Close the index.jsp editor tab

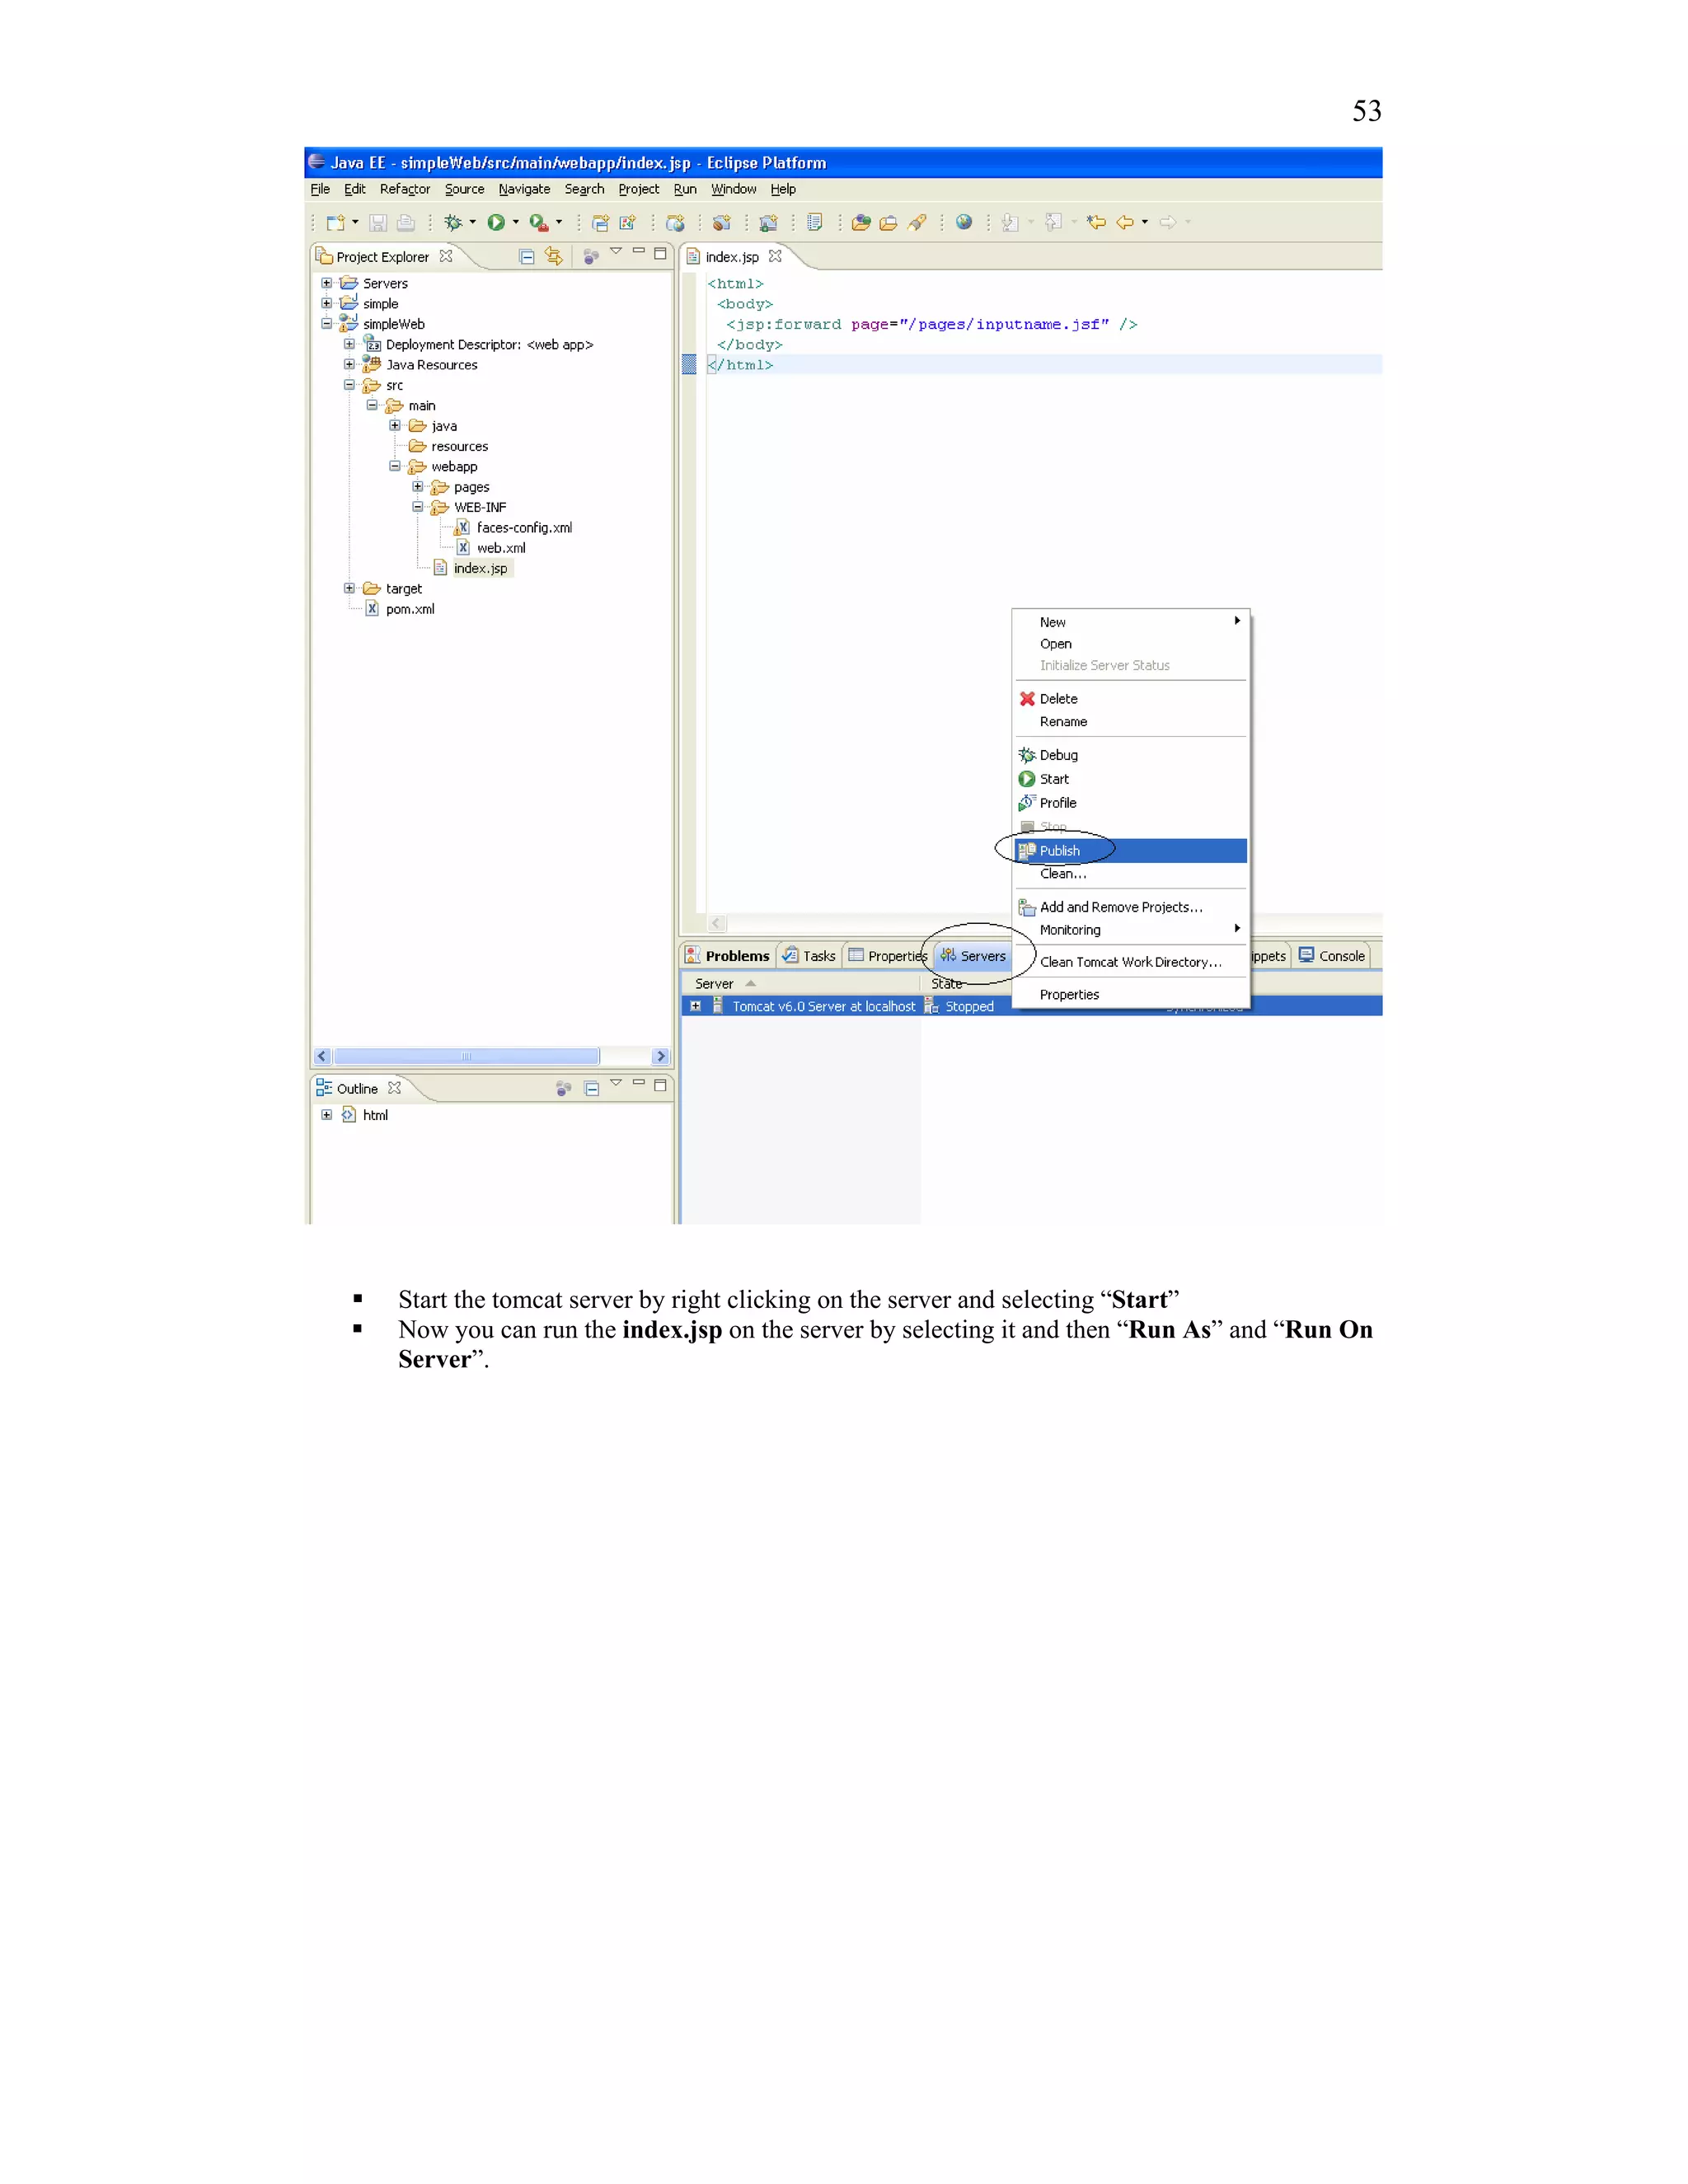[775, 256]
